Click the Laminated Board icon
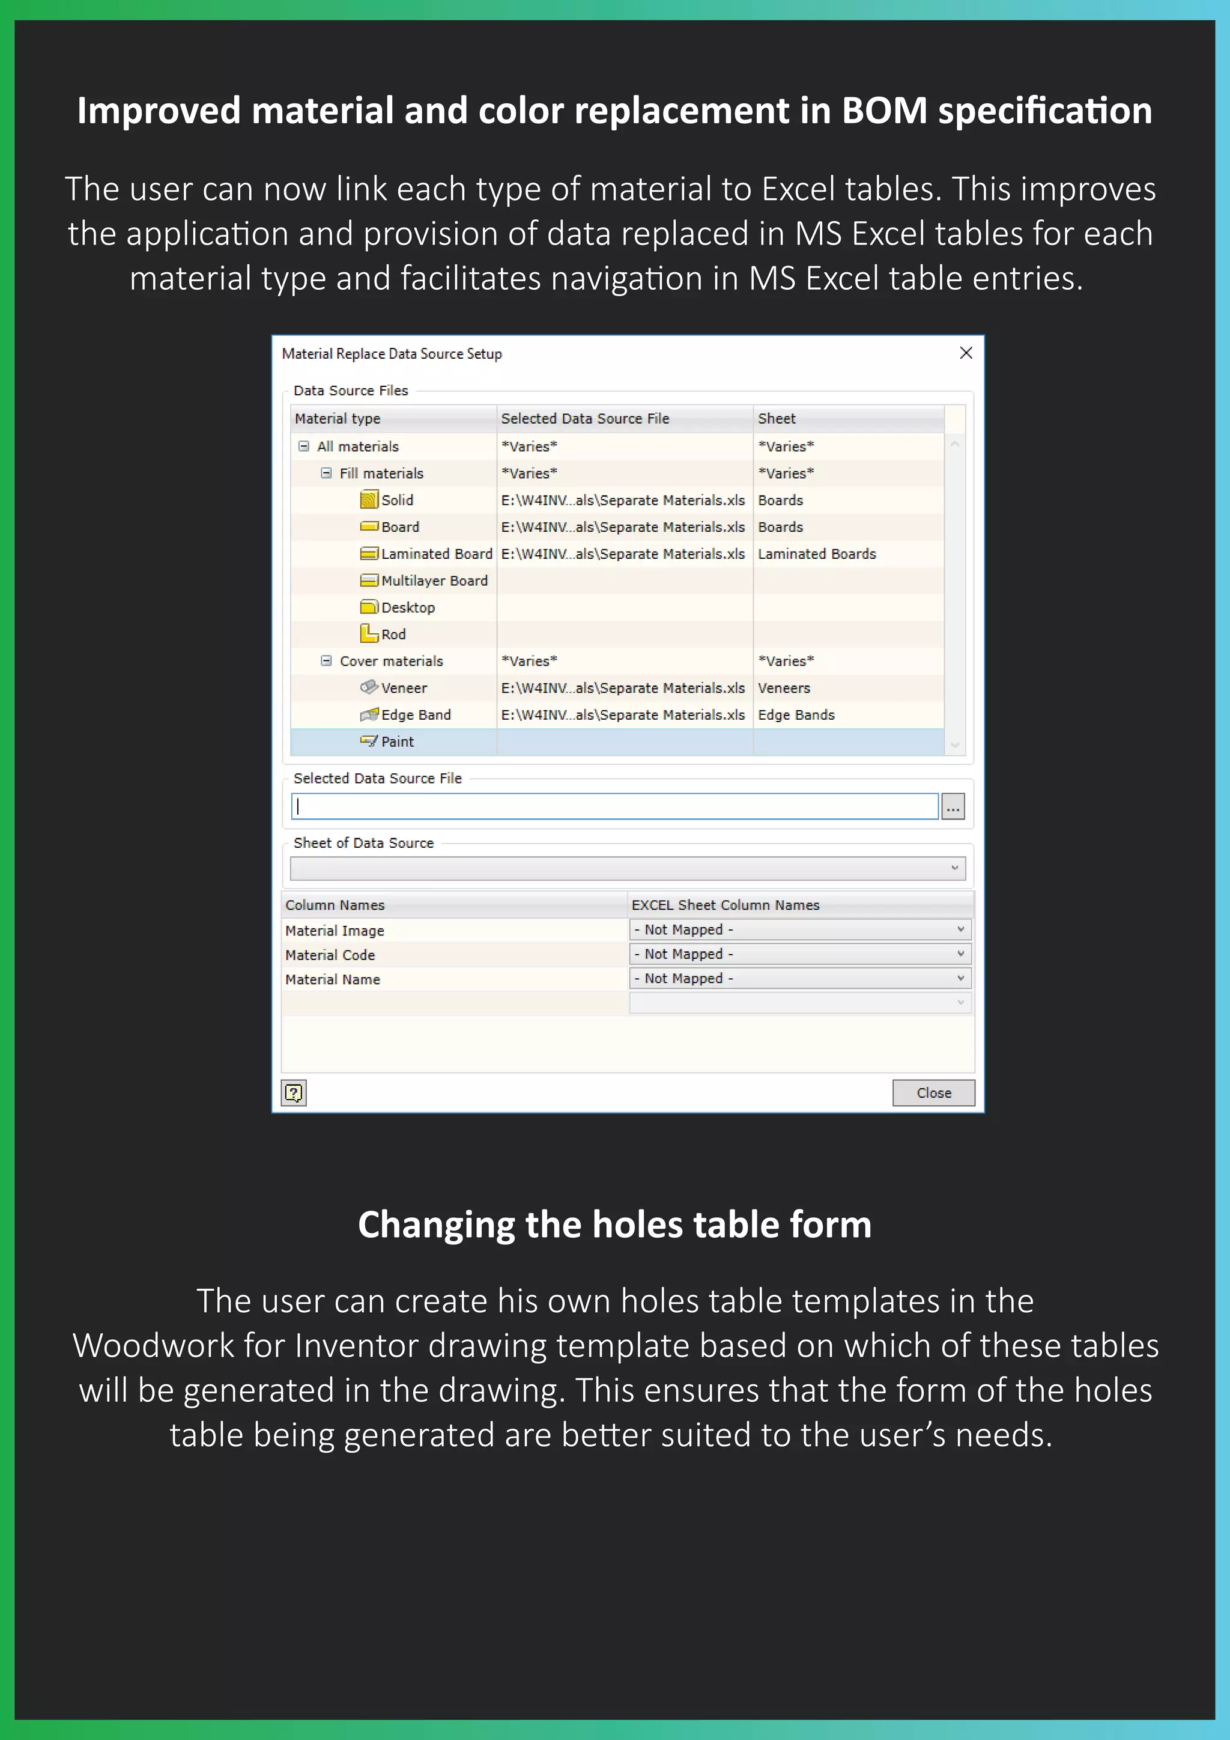 click(369, 553)
